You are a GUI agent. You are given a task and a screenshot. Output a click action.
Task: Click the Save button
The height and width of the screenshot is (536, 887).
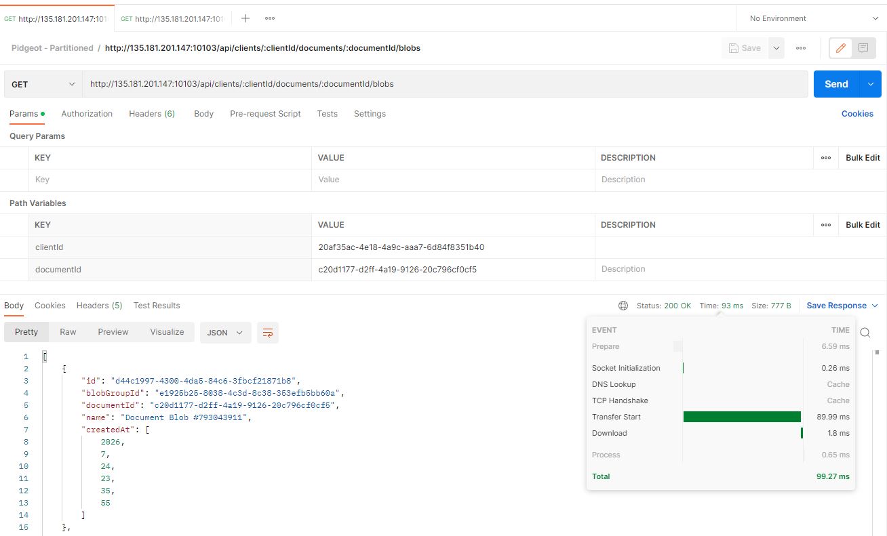point(745,48)
